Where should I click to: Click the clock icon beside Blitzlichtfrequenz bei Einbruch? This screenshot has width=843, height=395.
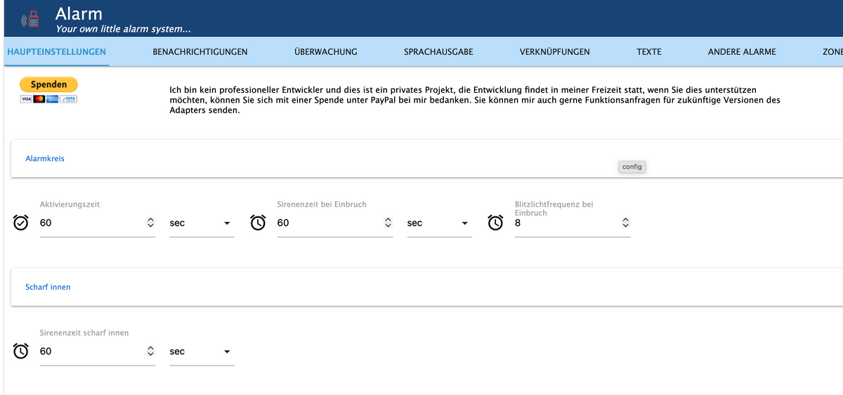[x=496, y=223]
